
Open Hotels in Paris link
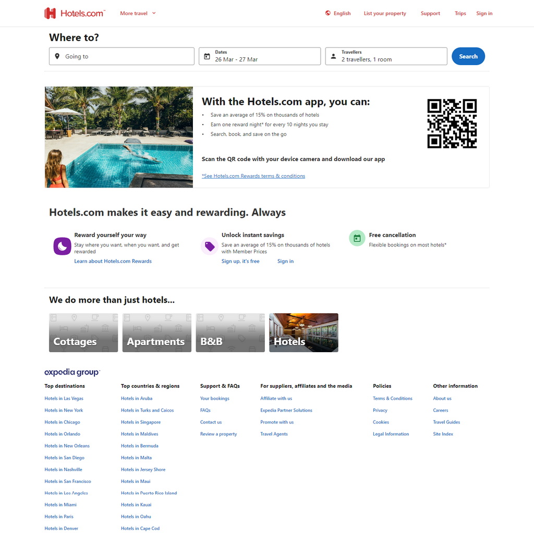pos(59,516)
